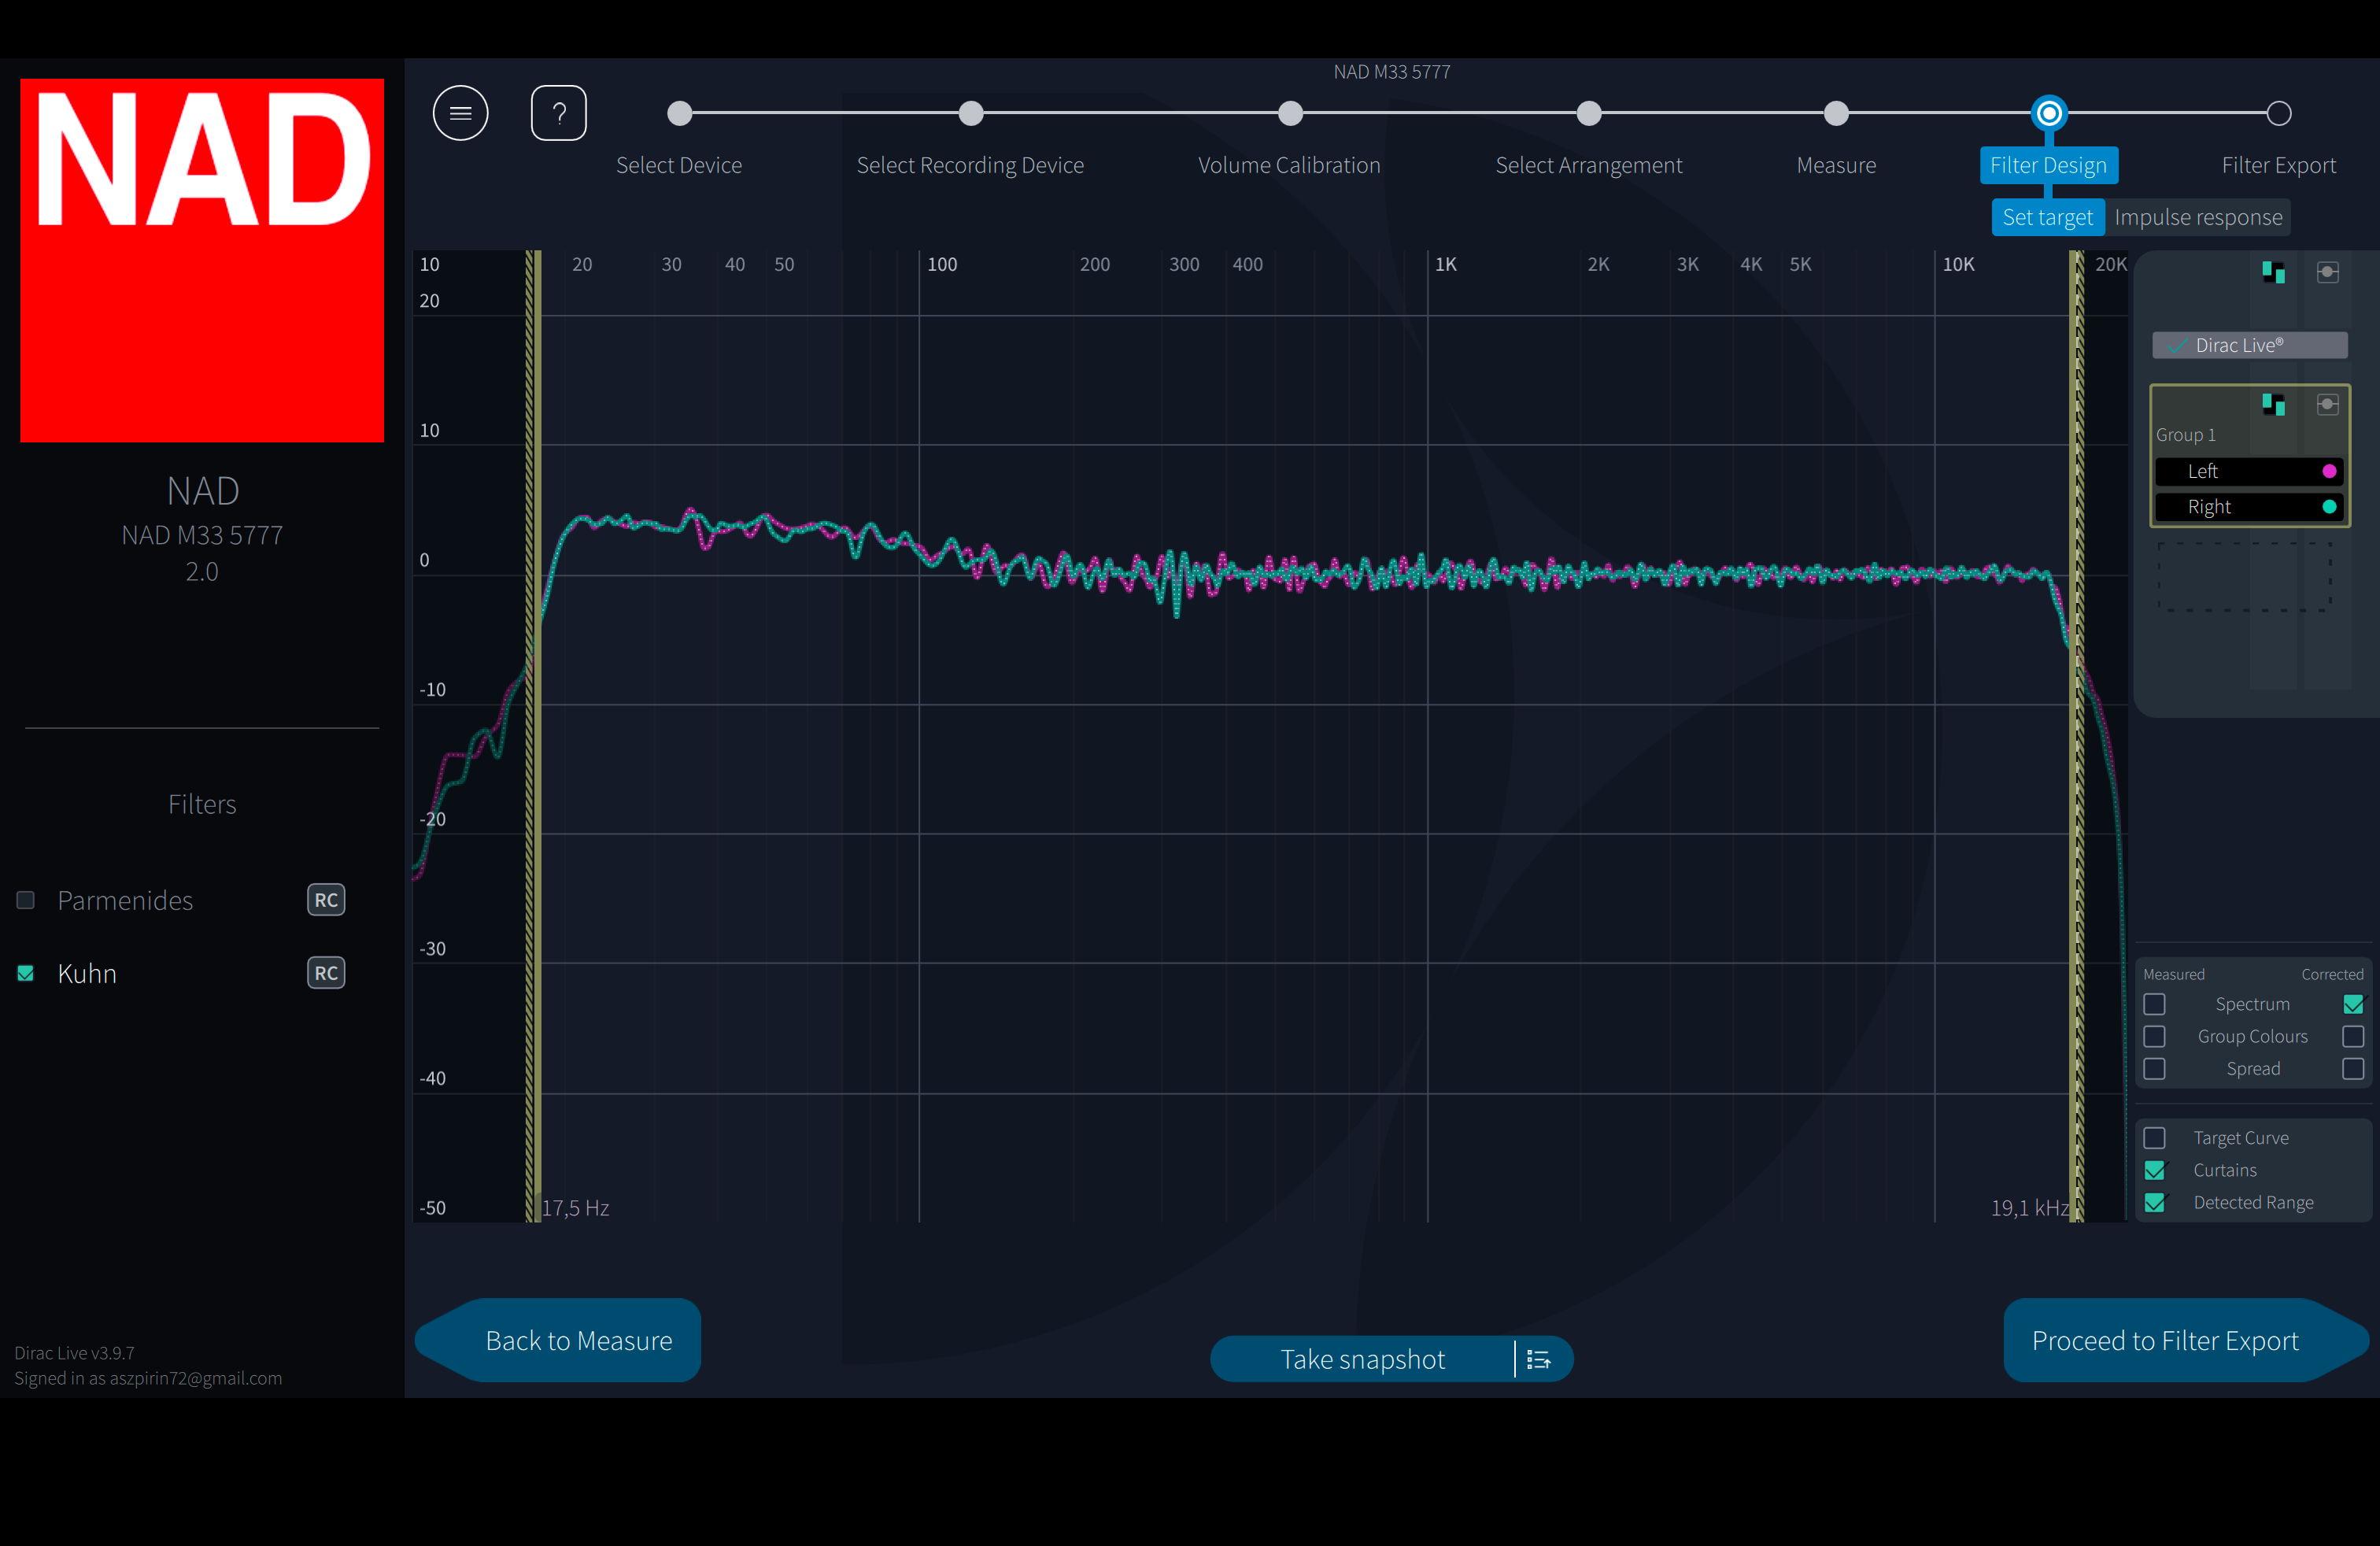The image size is (2380, 1546).
Task: Open the hamburger main menu
Action: tap(460, 113)
